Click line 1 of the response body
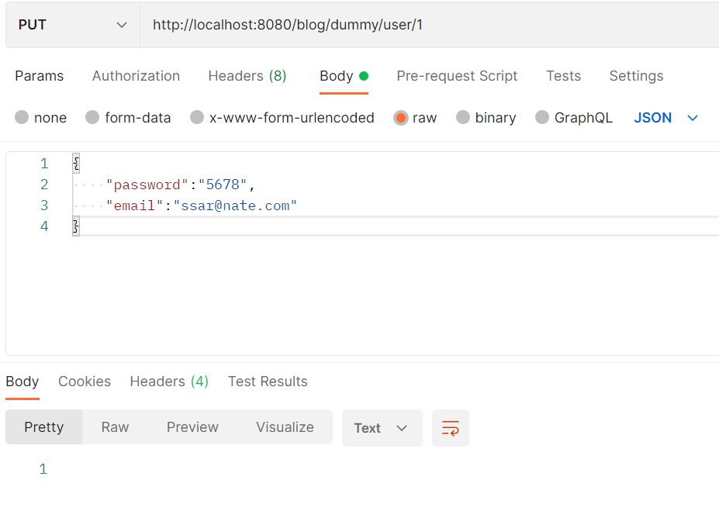This screenshot has width=719, height=518. [43, 469]
